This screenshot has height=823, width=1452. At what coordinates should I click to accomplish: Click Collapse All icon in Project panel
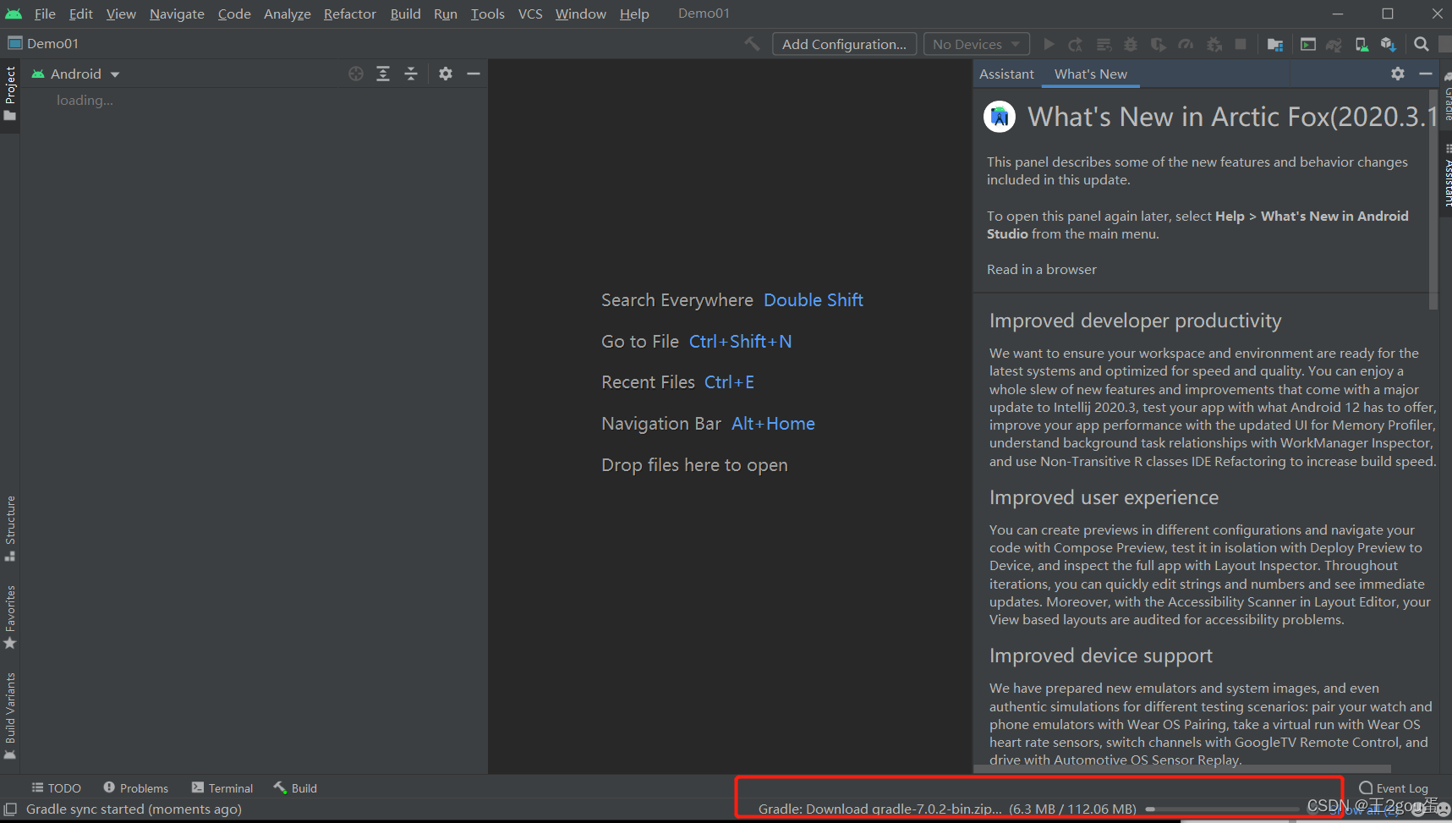(411, 74)
